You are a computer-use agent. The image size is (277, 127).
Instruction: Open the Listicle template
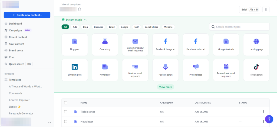click(15, 107)
